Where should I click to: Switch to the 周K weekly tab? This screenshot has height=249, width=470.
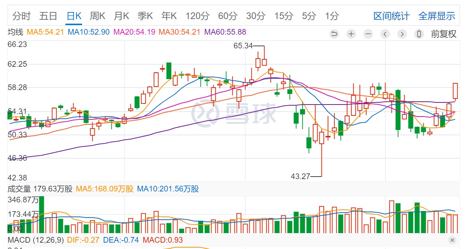98,16
